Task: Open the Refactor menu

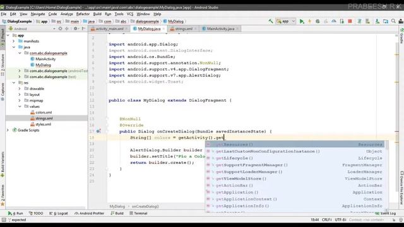Action: click(x=83, y=14)
